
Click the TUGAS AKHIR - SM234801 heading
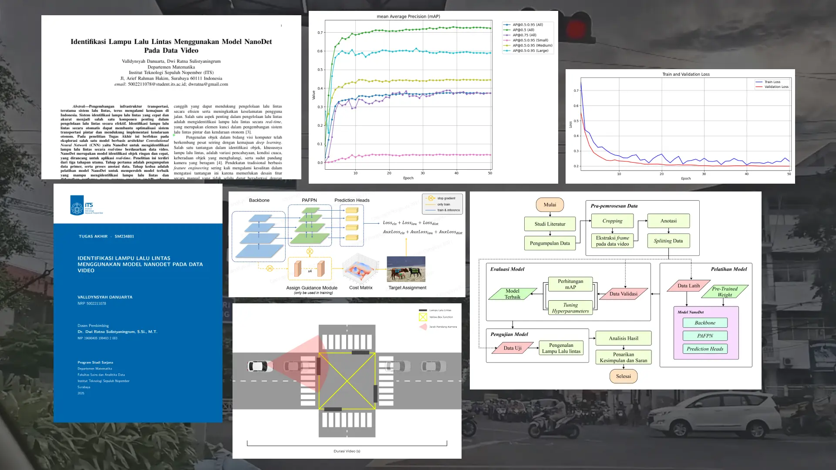click(x=106, y=236)
